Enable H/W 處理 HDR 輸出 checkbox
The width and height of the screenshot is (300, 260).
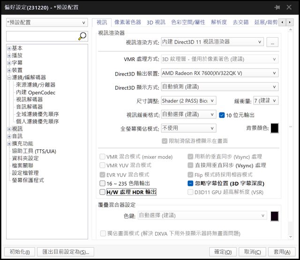(103, 192)
